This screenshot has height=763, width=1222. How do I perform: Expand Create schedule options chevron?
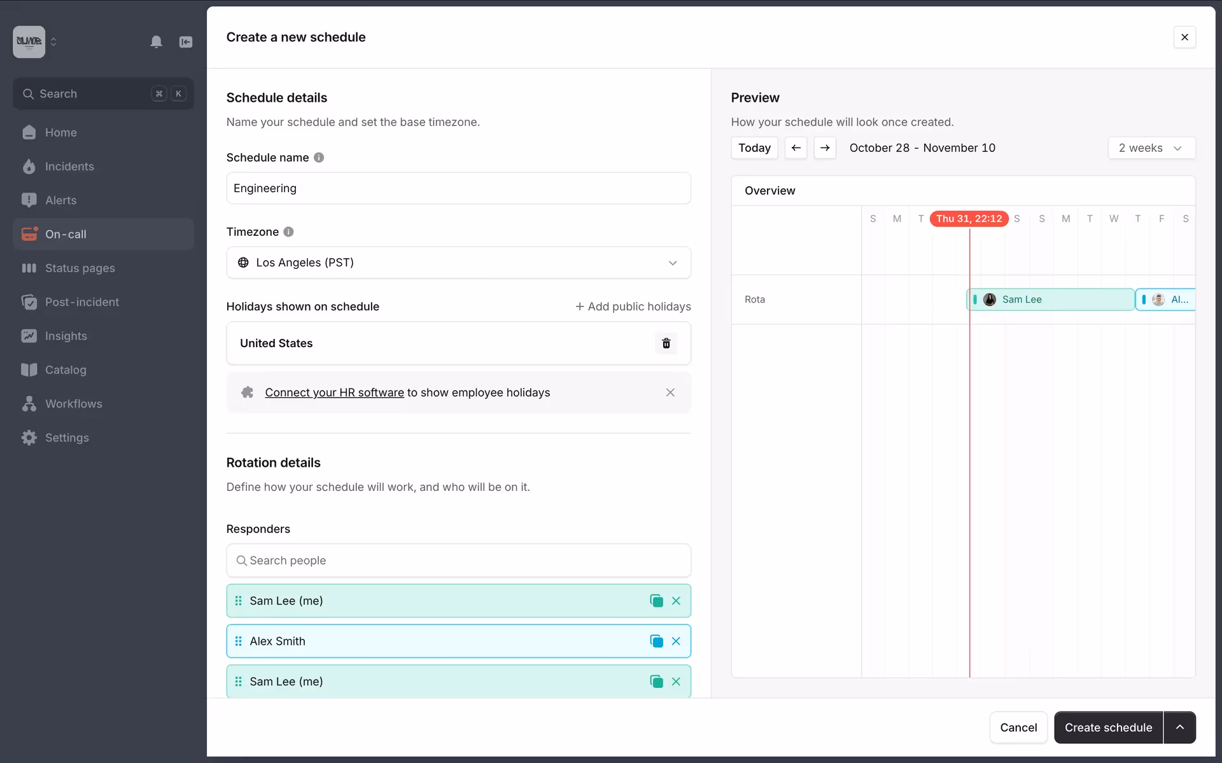click(1179, 727)
